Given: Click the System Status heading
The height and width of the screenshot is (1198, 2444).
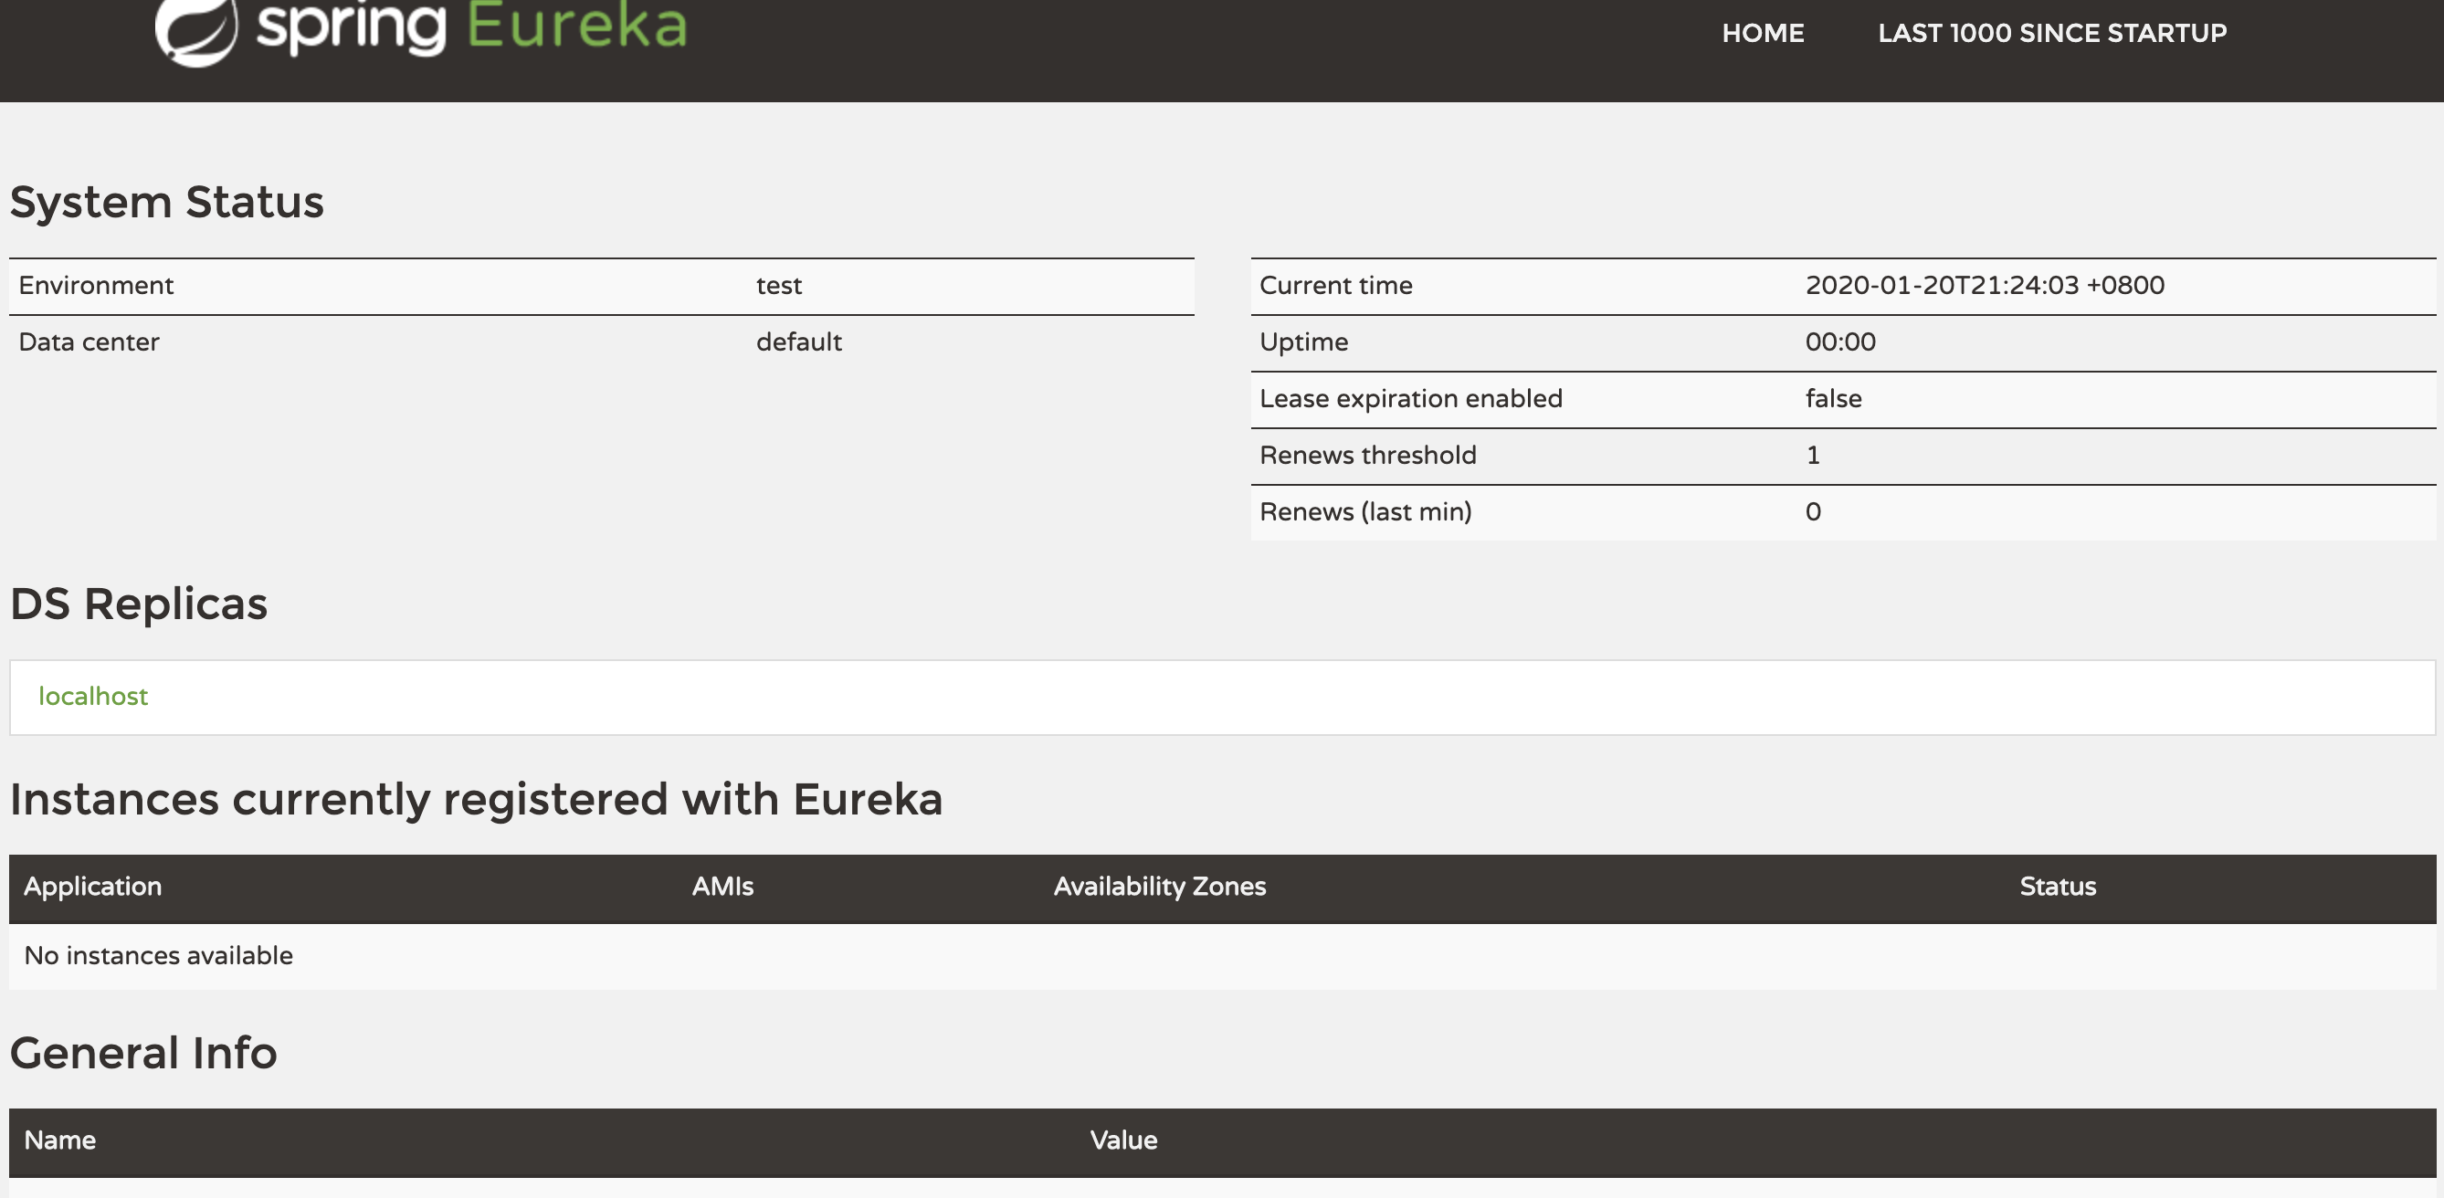Looking at the screenshot, I should [x=167, y=202].
